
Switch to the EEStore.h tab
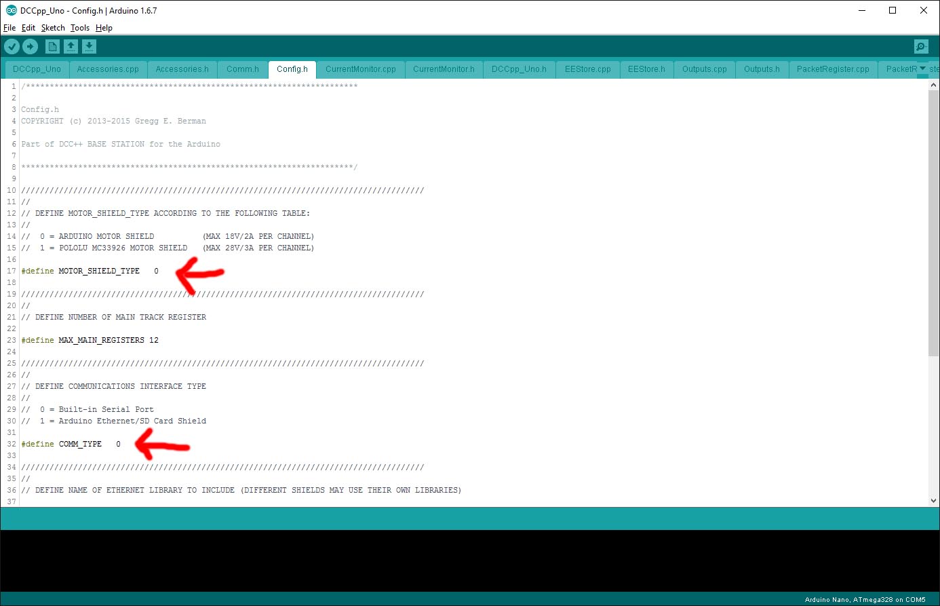tap(646, 69)
